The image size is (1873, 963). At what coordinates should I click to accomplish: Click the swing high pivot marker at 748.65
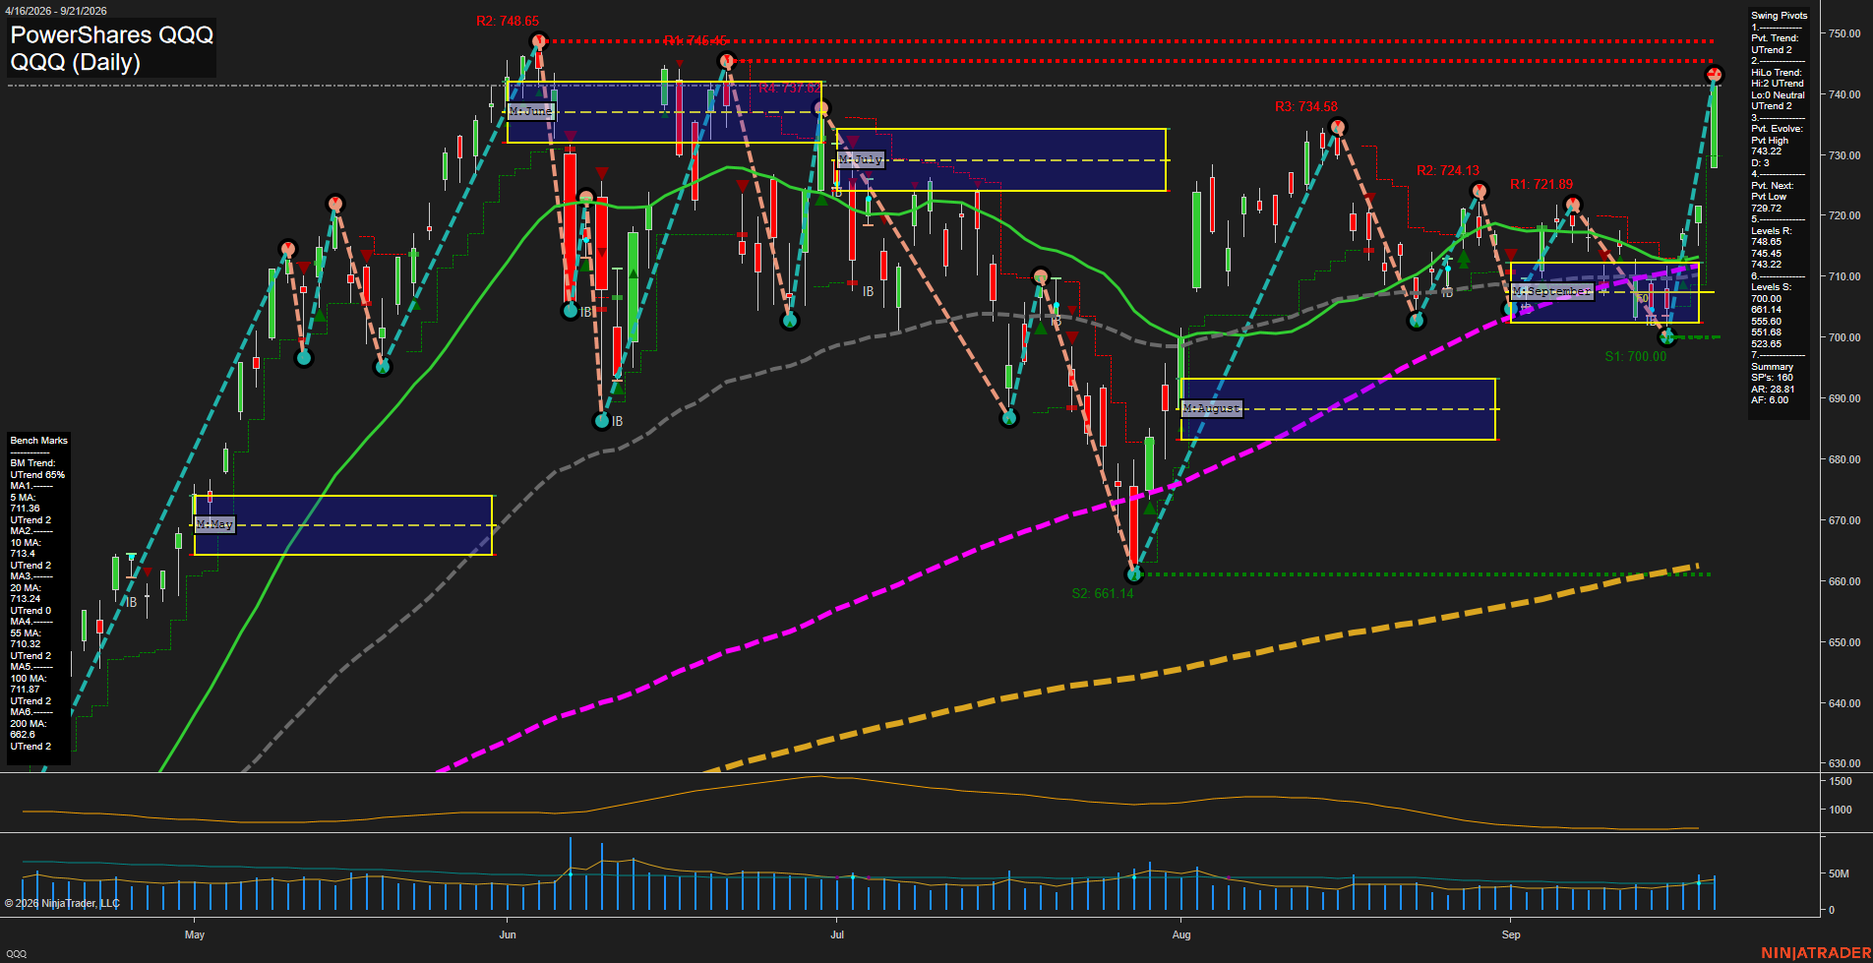[538, 41]
